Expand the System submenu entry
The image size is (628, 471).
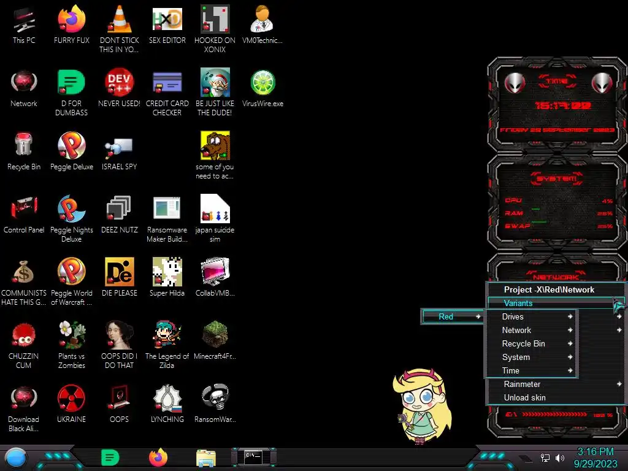point(531,358)
